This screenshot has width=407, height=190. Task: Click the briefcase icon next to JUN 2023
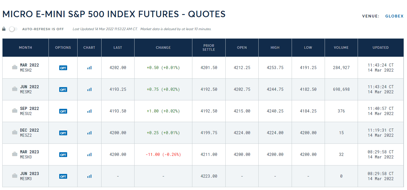coord(15,176)
